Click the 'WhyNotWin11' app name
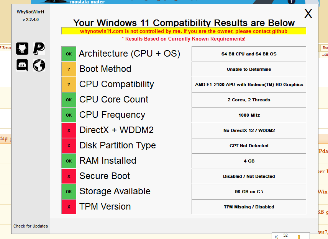 click(31, 12)
